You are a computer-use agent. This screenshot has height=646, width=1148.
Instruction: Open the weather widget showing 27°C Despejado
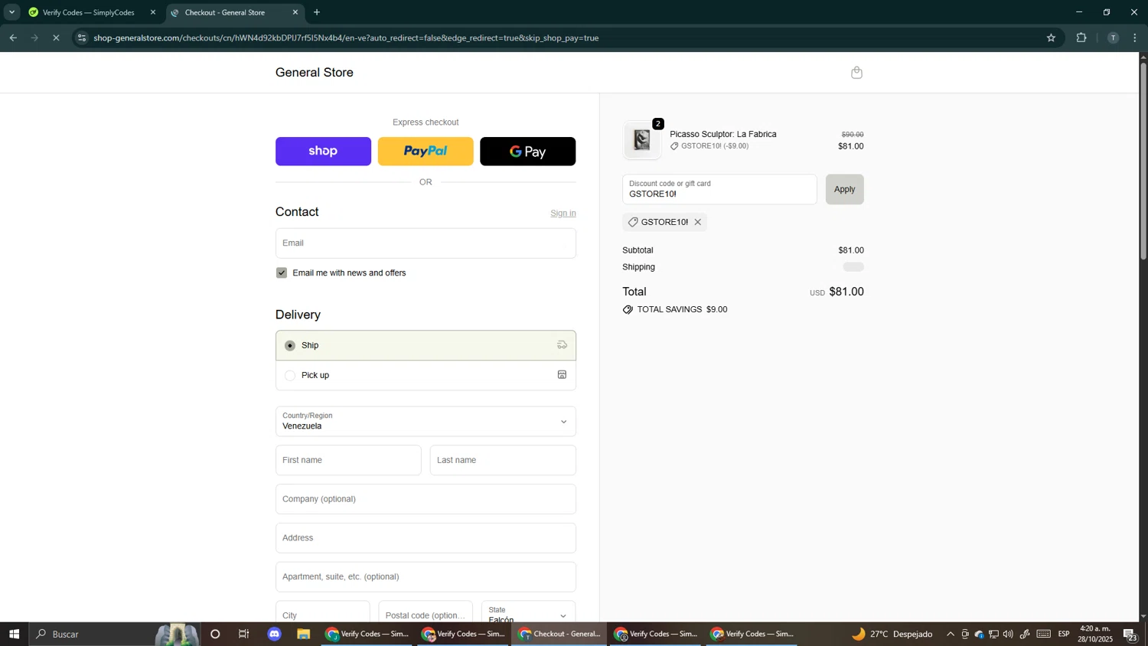pyautogui.click(x=892, y=634)
